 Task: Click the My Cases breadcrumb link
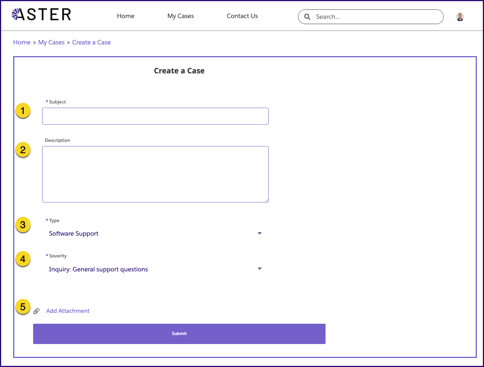[x=52, y=42]
